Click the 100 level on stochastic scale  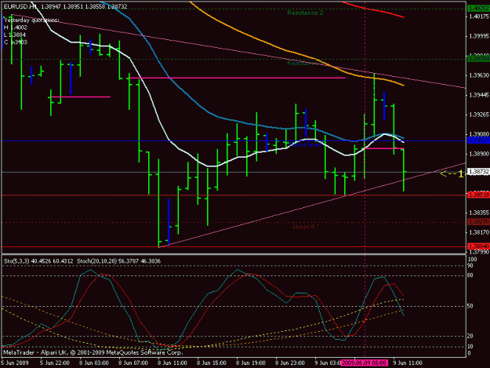tap(472, 260)
